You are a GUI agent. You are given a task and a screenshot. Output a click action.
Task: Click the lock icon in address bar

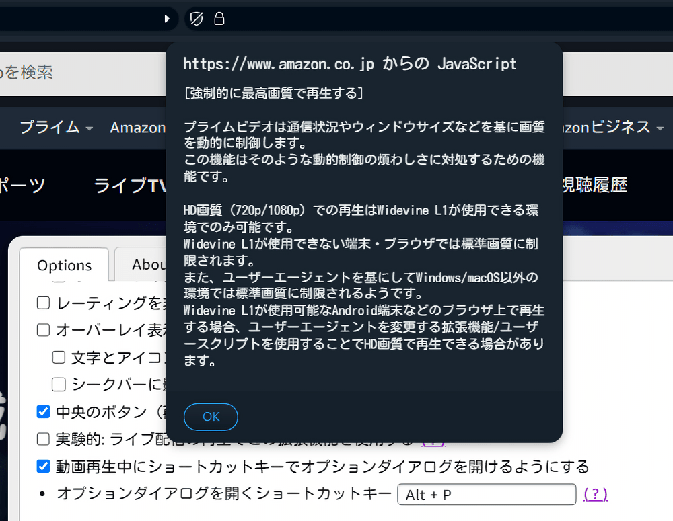coord(219,18)
